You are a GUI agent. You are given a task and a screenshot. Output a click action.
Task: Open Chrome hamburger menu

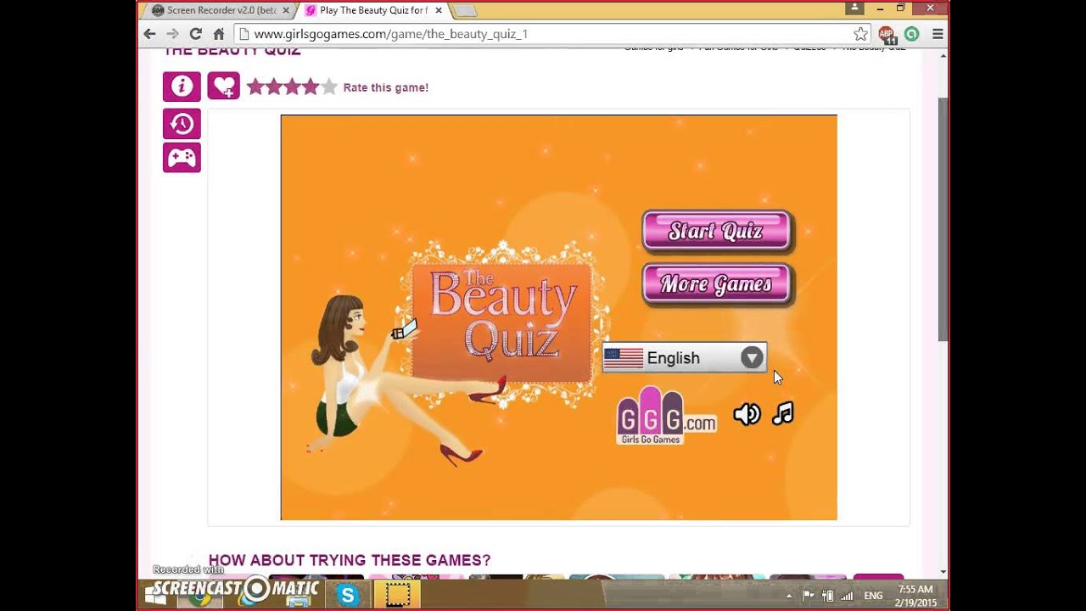tap(938, 34)
